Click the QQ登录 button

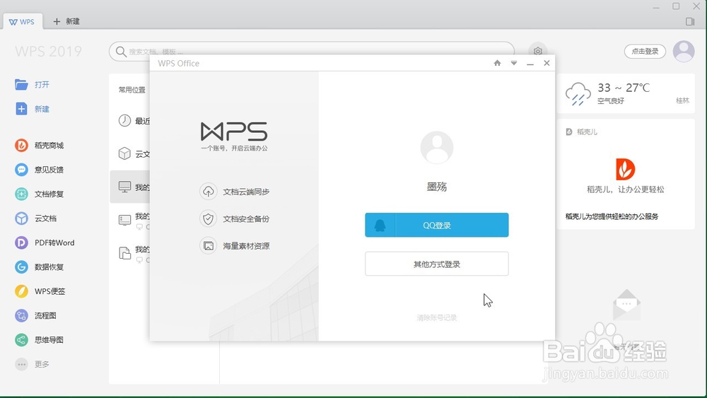436,225
